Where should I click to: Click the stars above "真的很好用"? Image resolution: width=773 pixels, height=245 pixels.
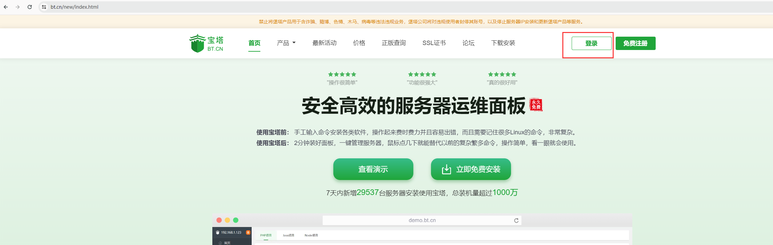(x=502, y=74)
